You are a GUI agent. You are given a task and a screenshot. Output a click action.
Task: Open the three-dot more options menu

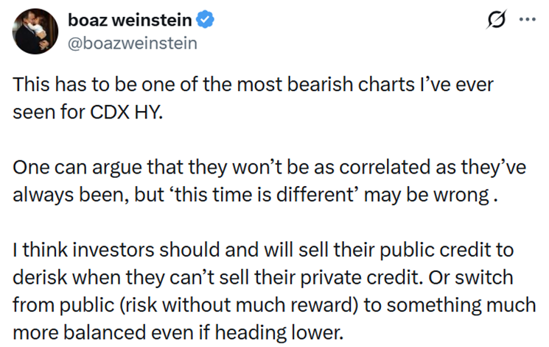pyautogui.click(x=527, y=20)
